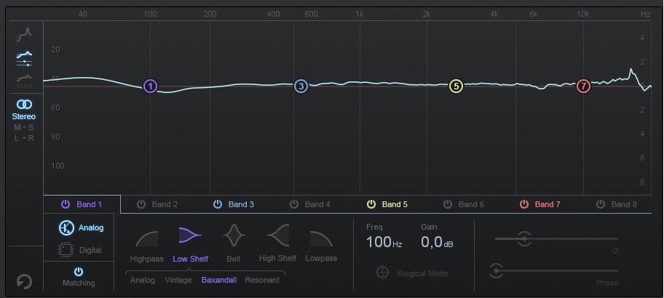
Task: Toggle Band 2 power on
Action: pyautogui.click(x=141, y=204)
